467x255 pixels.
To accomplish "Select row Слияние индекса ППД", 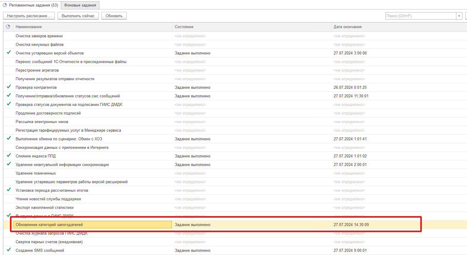I will coord(235,156).
